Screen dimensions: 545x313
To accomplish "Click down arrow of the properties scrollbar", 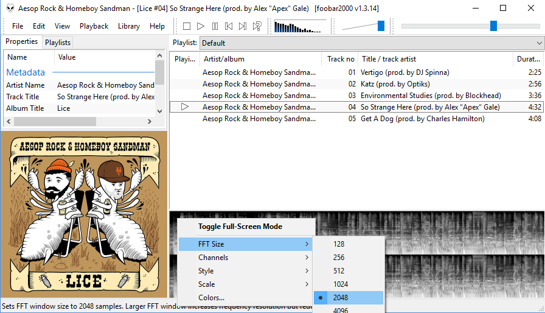I will (x=159, y=111).
